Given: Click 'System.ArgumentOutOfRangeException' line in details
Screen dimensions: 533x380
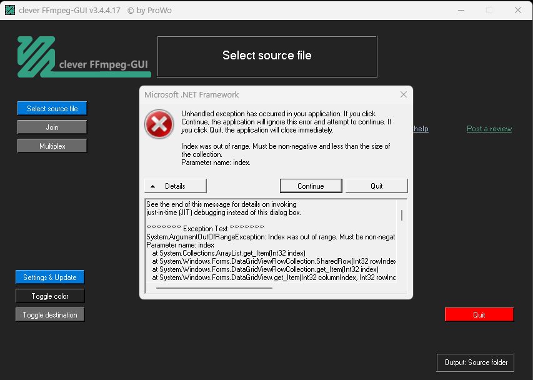Looking at the screenshot, I should tap(271, 237).
